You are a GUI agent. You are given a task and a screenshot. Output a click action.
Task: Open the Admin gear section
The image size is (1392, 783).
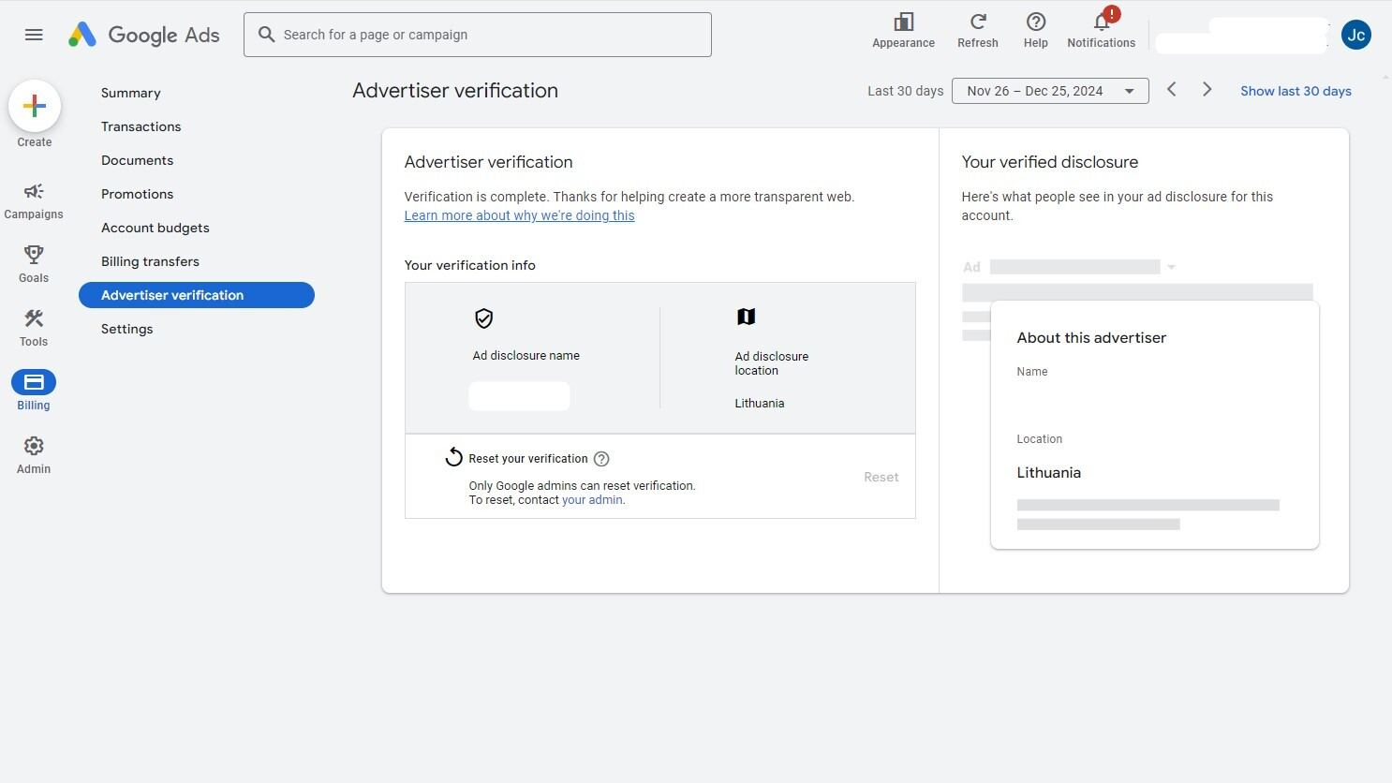[x=34, y=454]
